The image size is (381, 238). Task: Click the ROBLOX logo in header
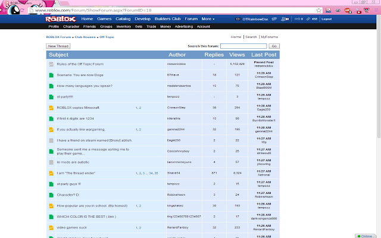pyautogui.click(x=61, y=19)
